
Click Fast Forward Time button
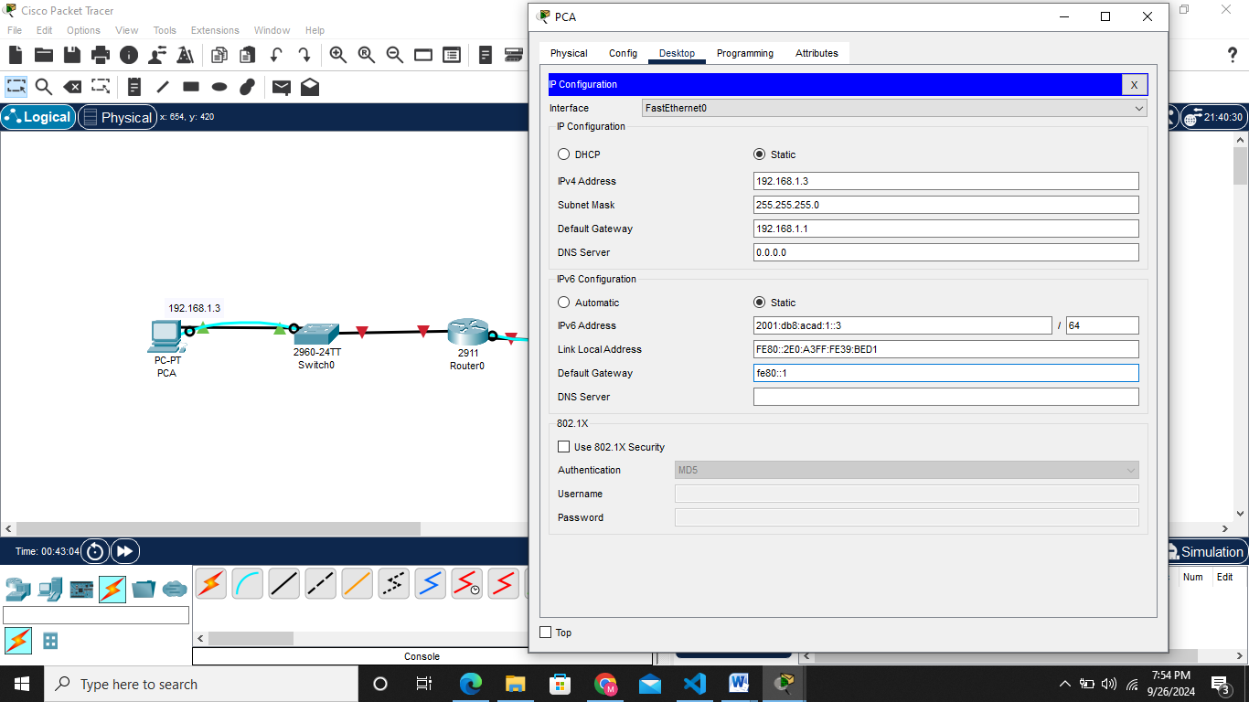[x=124, y=551]
